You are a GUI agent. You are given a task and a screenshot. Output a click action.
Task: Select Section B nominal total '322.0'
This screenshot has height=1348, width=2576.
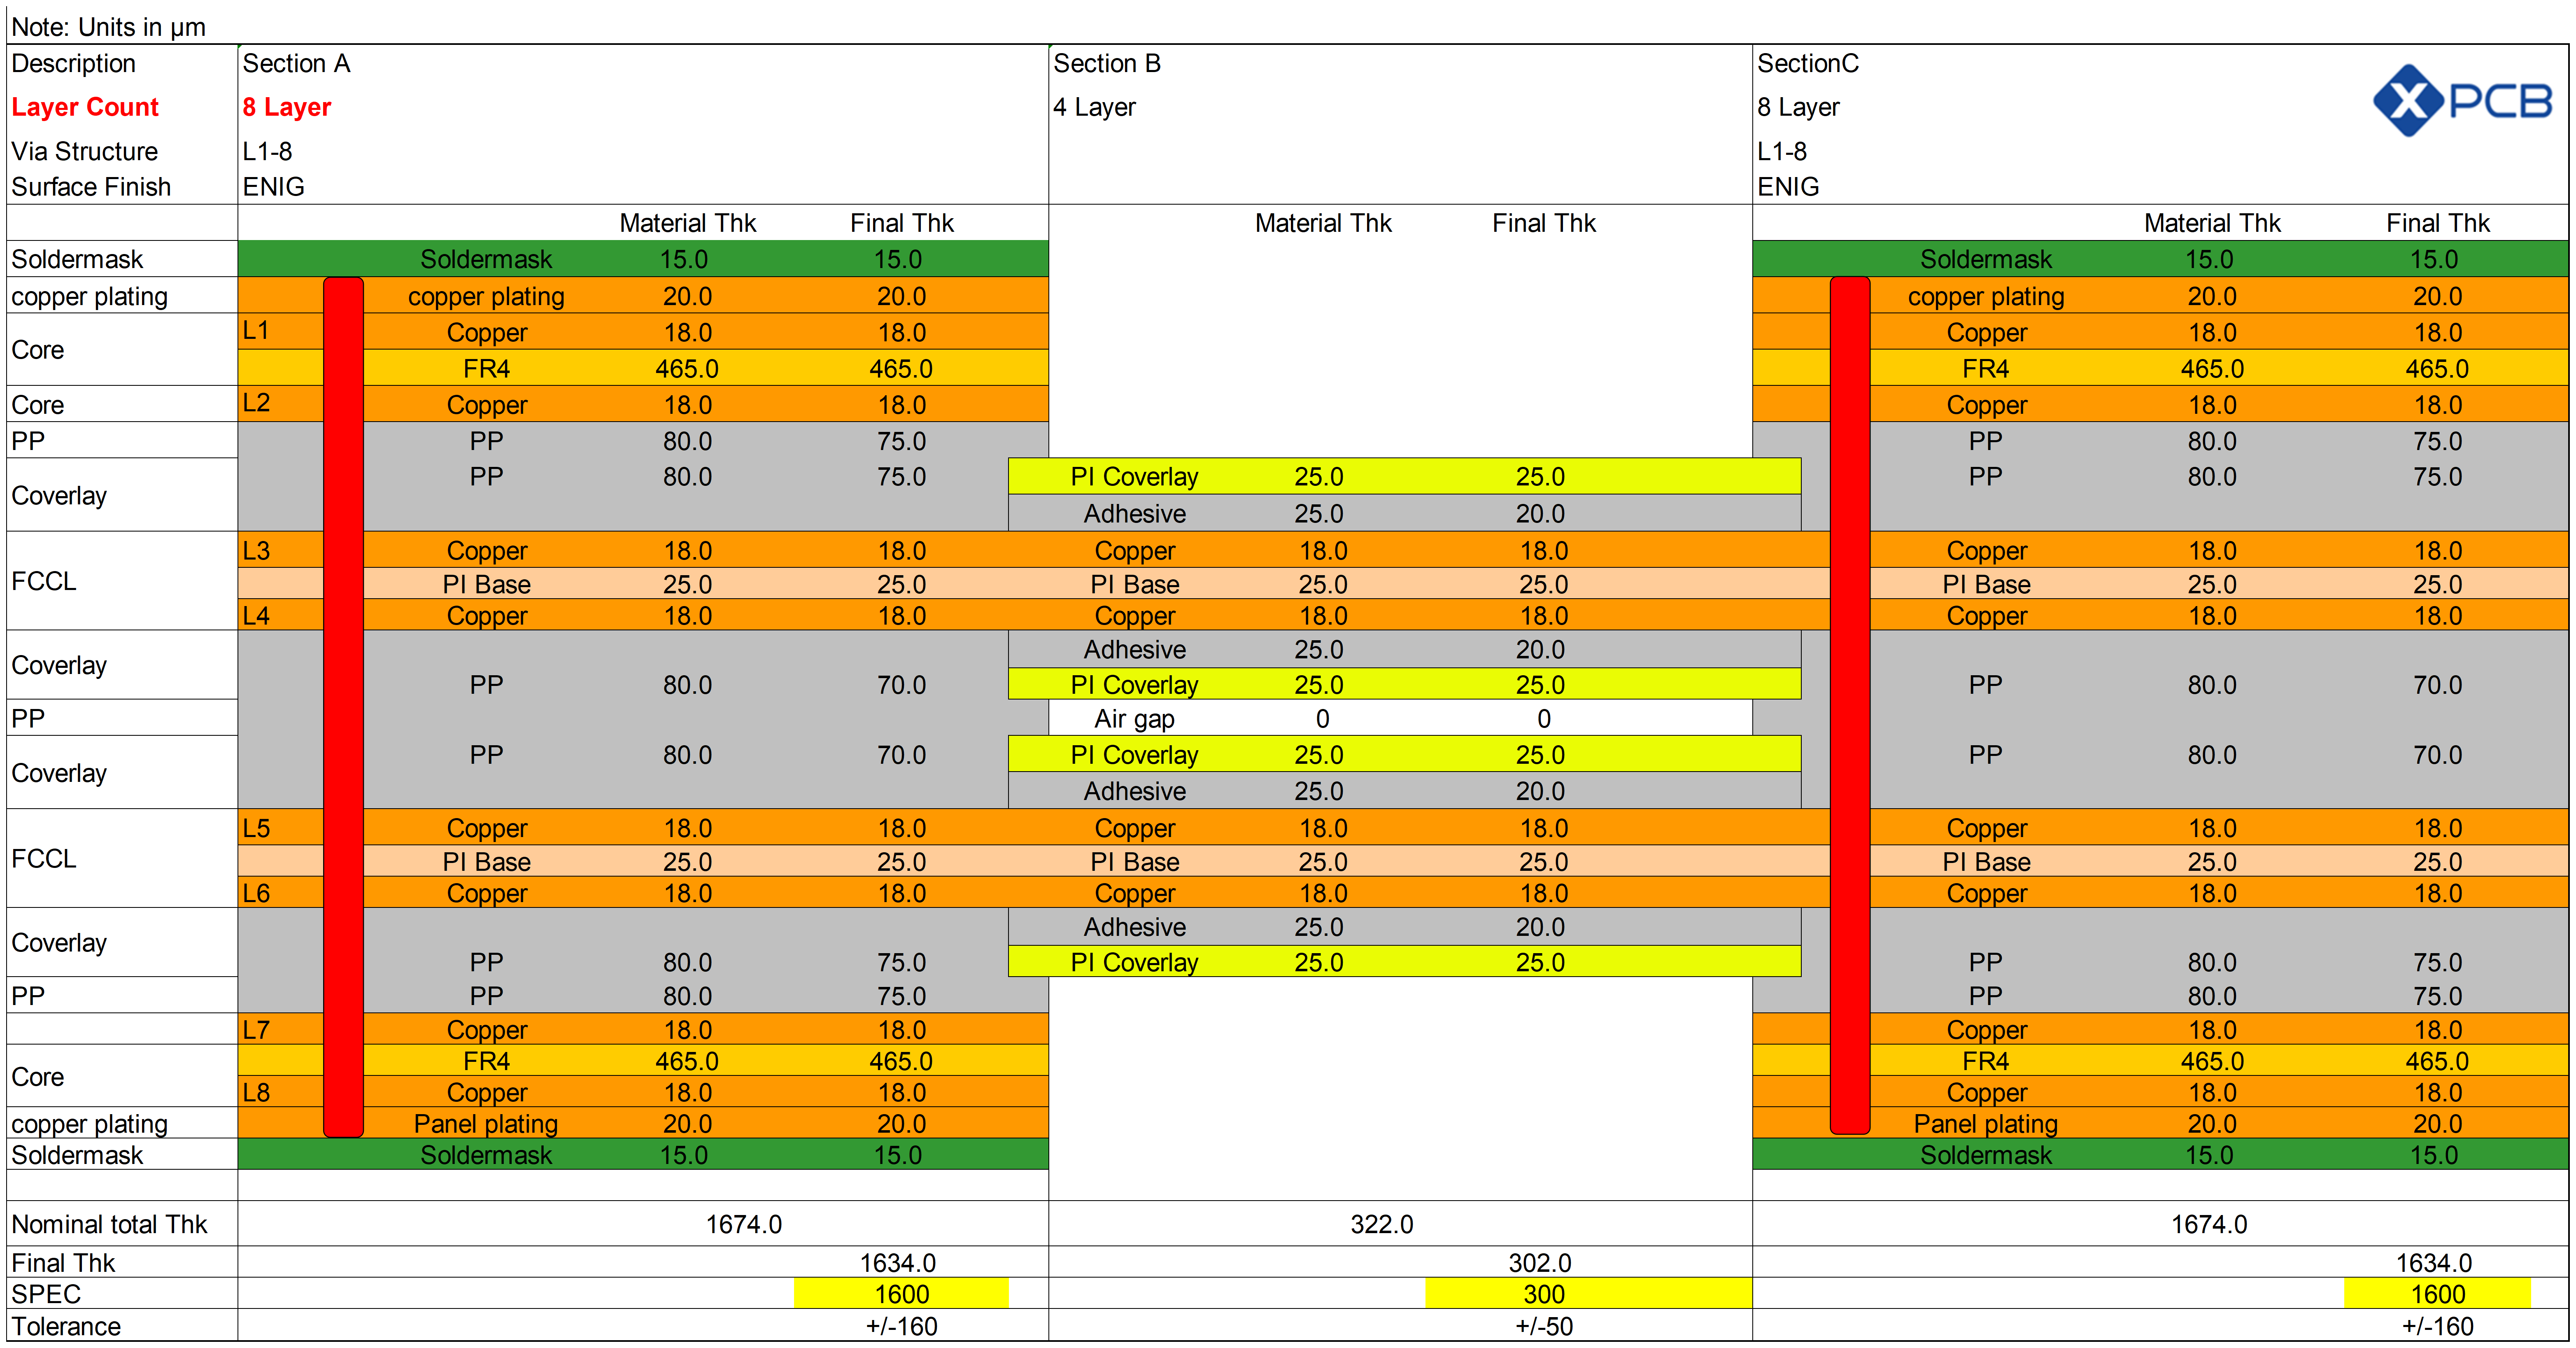point(1382,1224)
